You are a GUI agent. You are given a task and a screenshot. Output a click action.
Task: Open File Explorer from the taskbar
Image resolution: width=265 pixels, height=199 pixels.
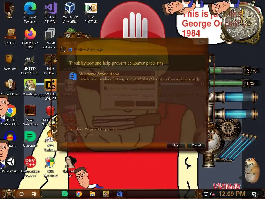click(x=92, y=194)
